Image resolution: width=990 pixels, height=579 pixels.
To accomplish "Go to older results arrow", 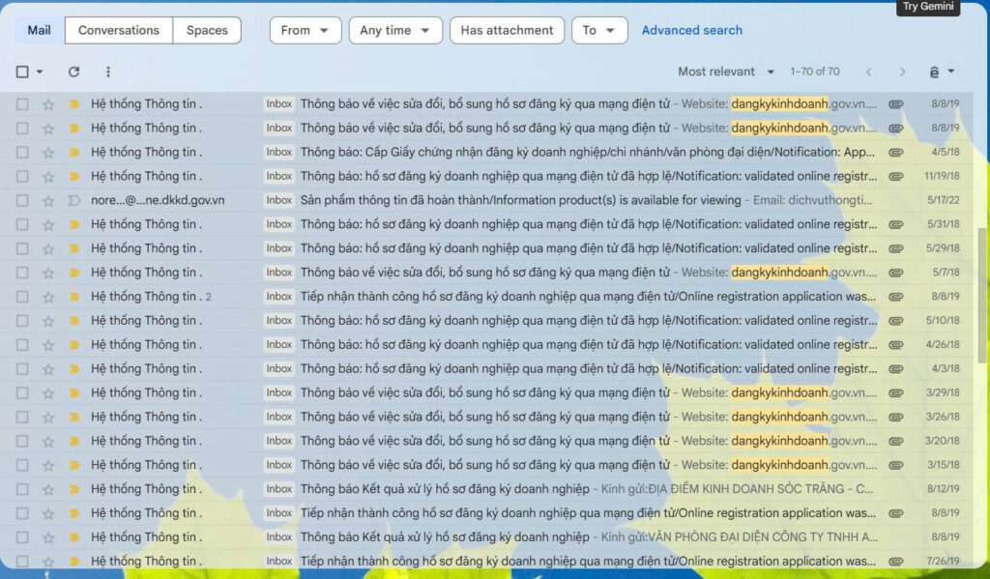I will pyautogui.click(x=902, y=72).
